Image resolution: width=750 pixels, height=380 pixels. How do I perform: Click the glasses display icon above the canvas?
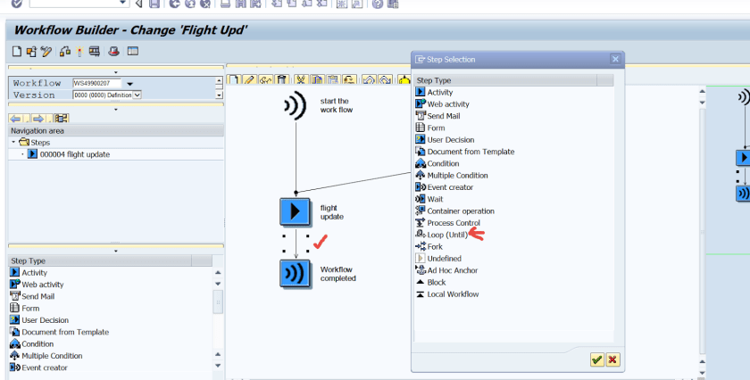pos(265,79)
